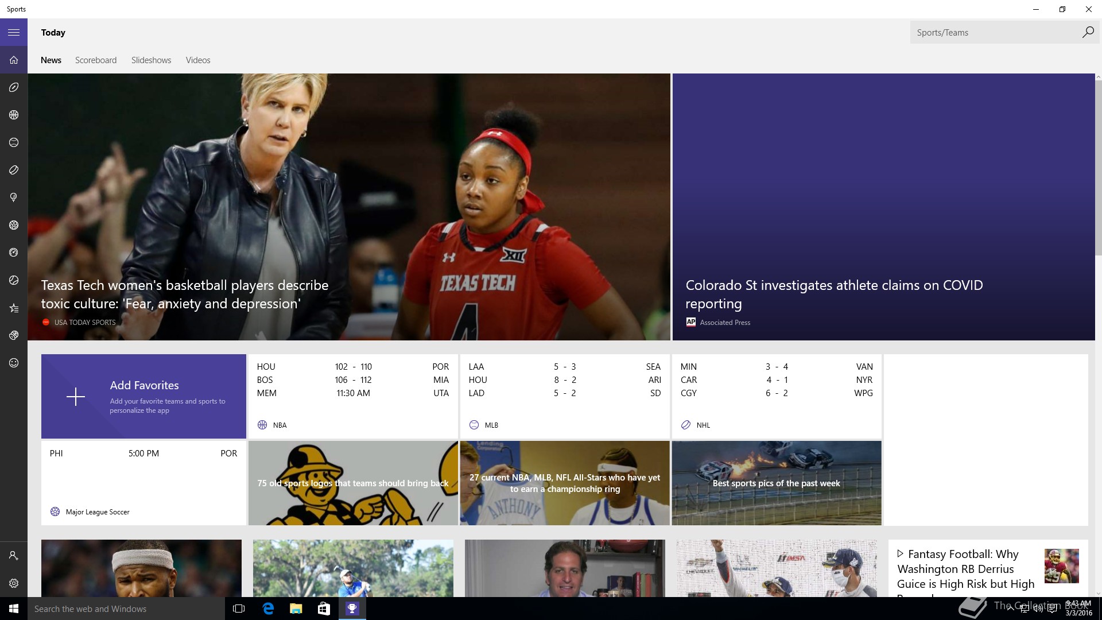This screenshot has width=1102, height=620.
Task: Click the MIN 3 - 4 VAN score
Action: (x=777, y=366)
